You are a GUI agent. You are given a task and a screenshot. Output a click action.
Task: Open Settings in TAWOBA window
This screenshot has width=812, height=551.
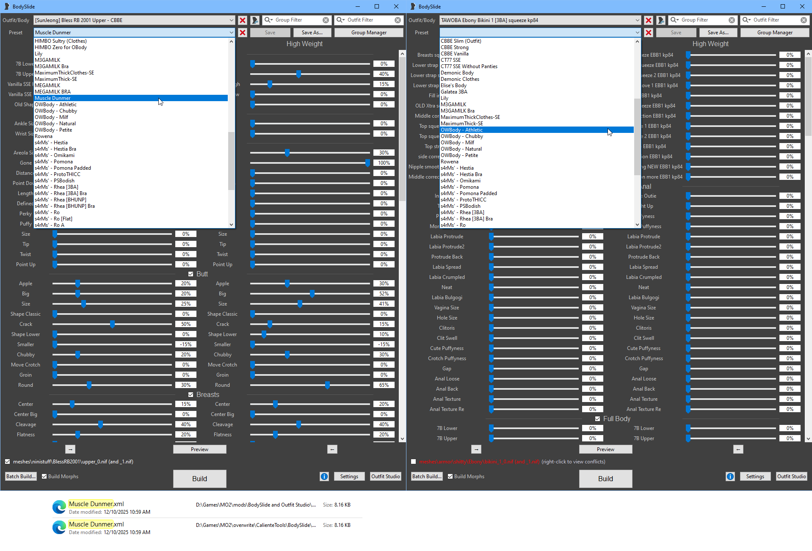(x=755, y=477)
